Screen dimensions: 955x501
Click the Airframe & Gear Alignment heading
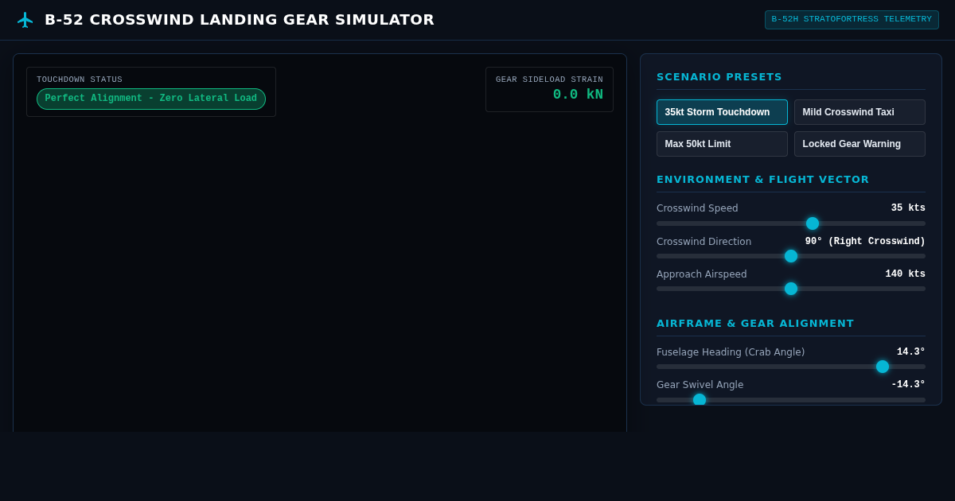tap(755, 324)
